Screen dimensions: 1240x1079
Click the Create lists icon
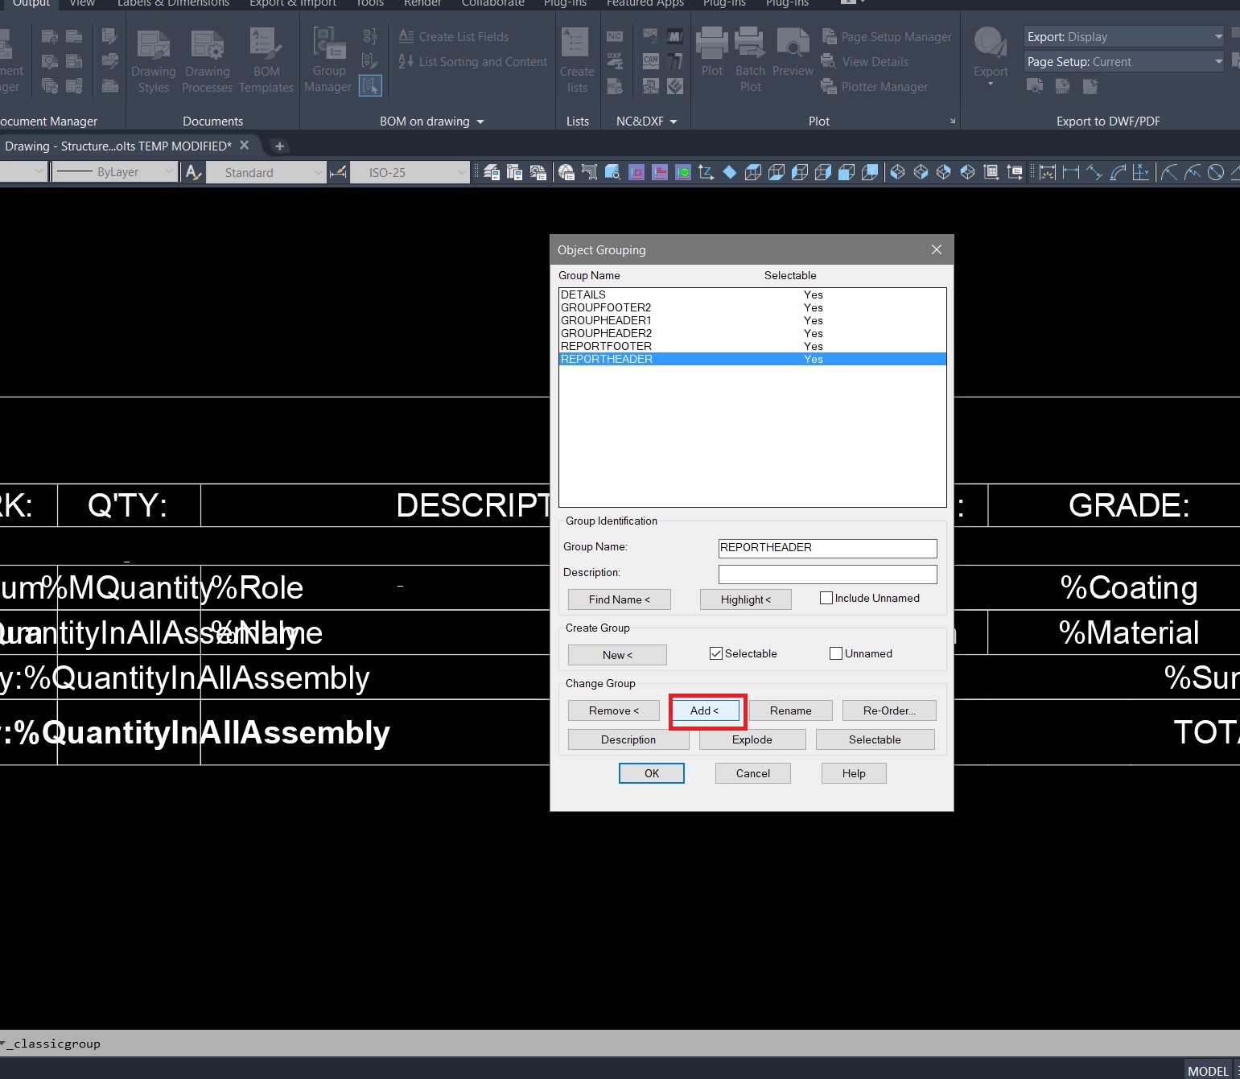(577, 61)
